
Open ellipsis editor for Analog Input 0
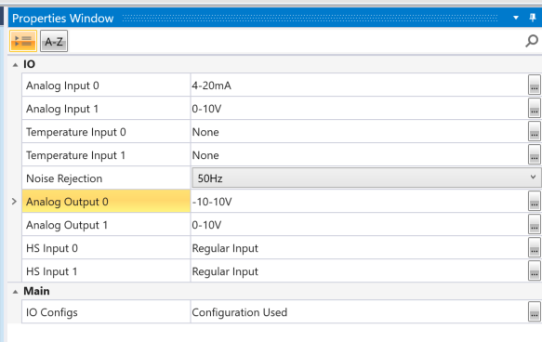coord(535,85)
